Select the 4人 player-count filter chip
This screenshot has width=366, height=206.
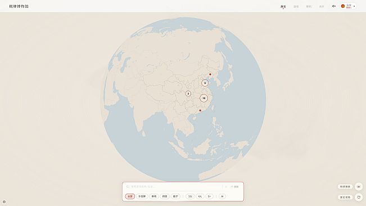[200, 196]
